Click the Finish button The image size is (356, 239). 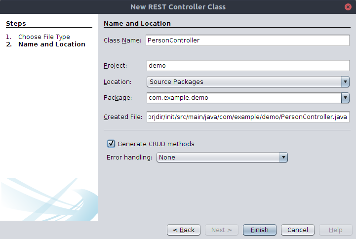click(260, 230)
